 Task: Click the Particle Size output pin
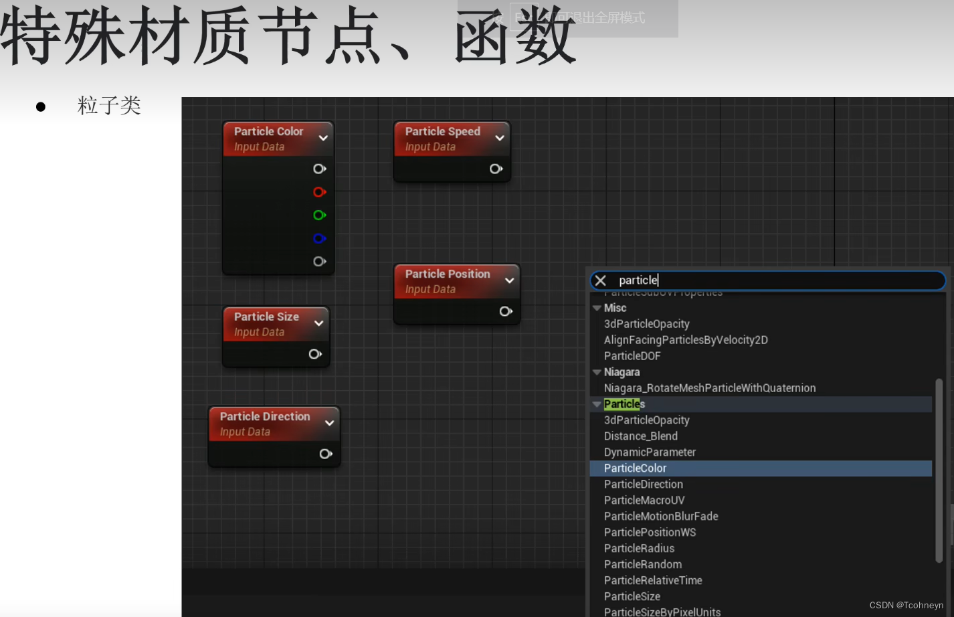pos(315,354)
